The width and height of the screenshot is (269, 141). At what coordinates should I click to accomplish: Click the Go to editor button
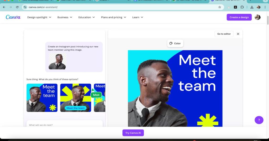224,34
